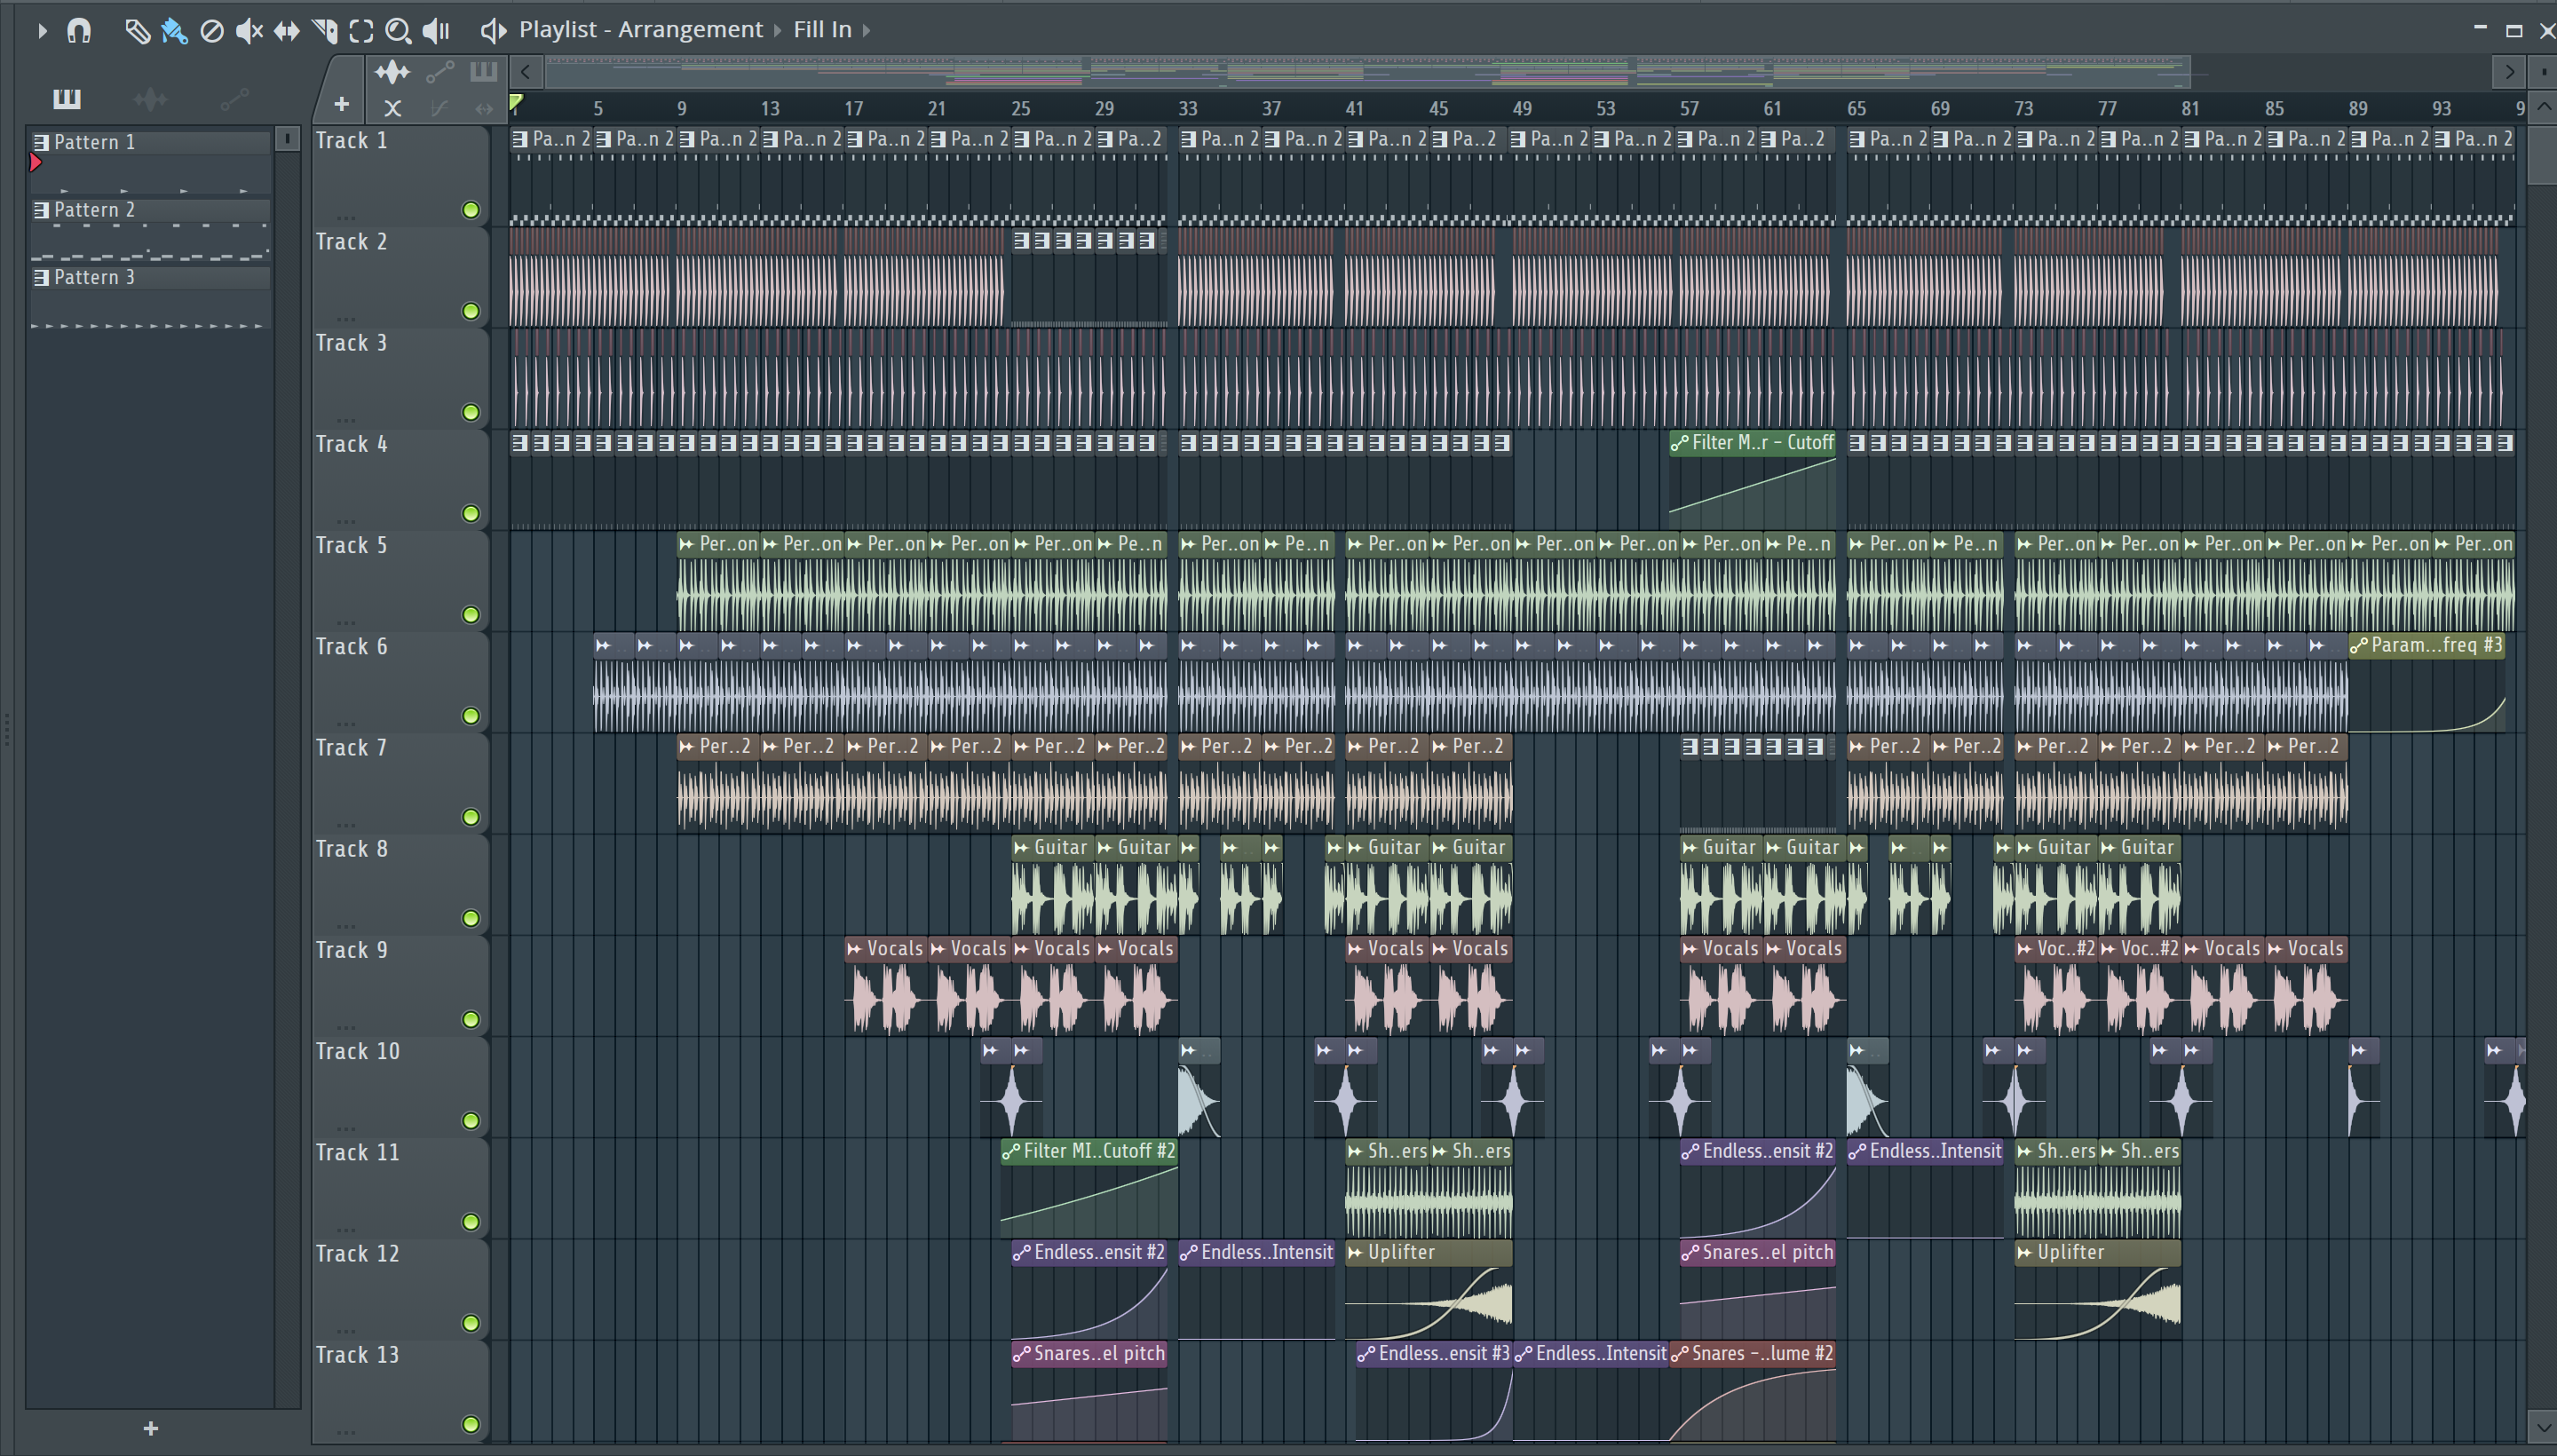Toggle automation clip focus icon

(440, 71)
